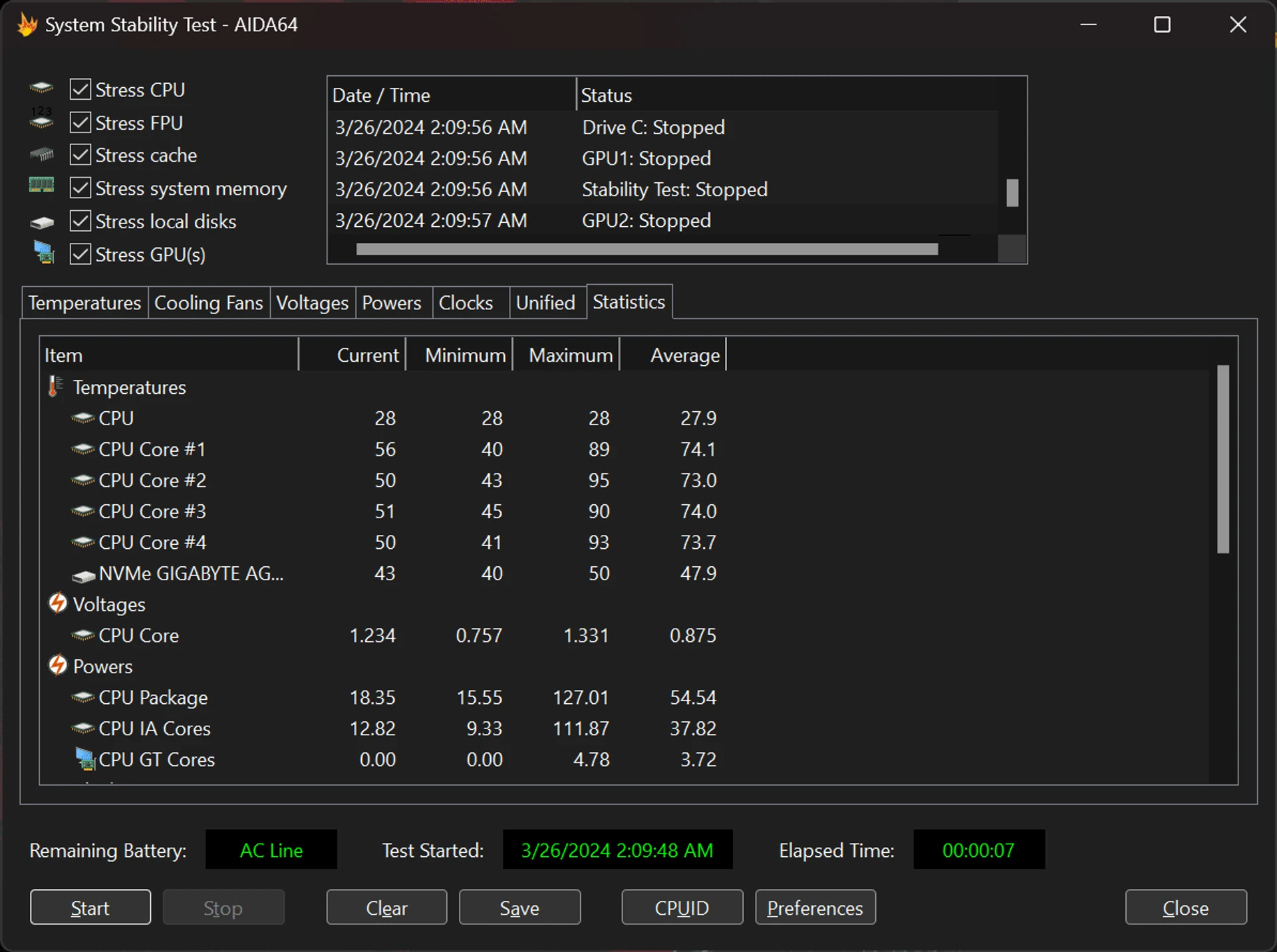This screenshot has height=952, width=1277.
Task: Click the chip icon of CPU Core voltage row
Action: (82, 635)
